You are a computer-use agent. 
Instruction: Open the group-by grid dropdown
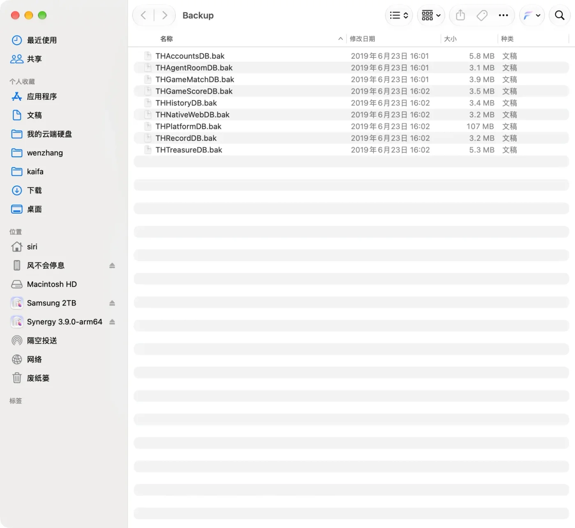coord(431,16)
